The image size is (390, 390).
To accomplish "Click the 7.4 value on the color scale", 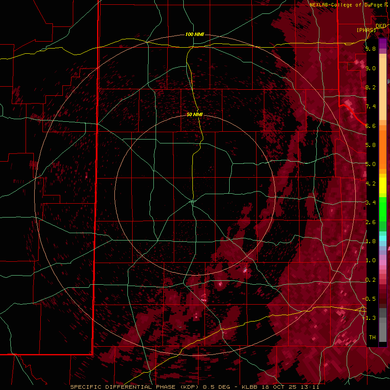I will (x=370, y=107).
